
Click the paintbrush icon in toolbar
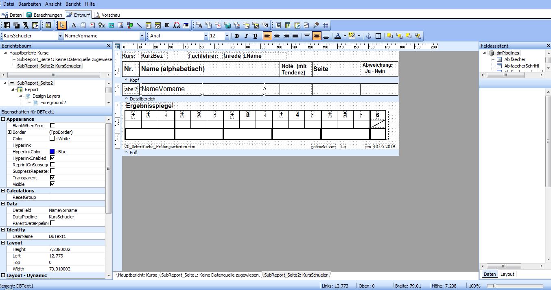pyautogui.click(x=316, y=25)
